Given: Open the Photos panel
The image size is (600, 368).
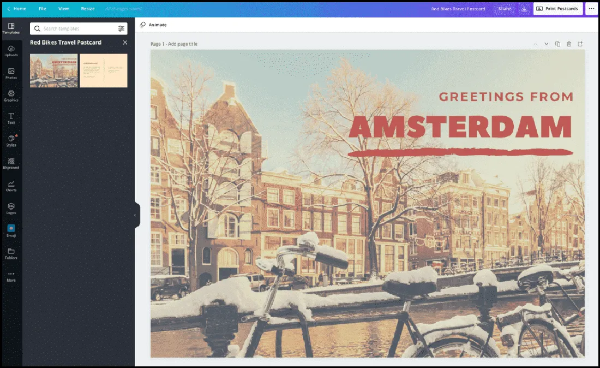Looking at the screenshot, I should click(x=11, y=73).
